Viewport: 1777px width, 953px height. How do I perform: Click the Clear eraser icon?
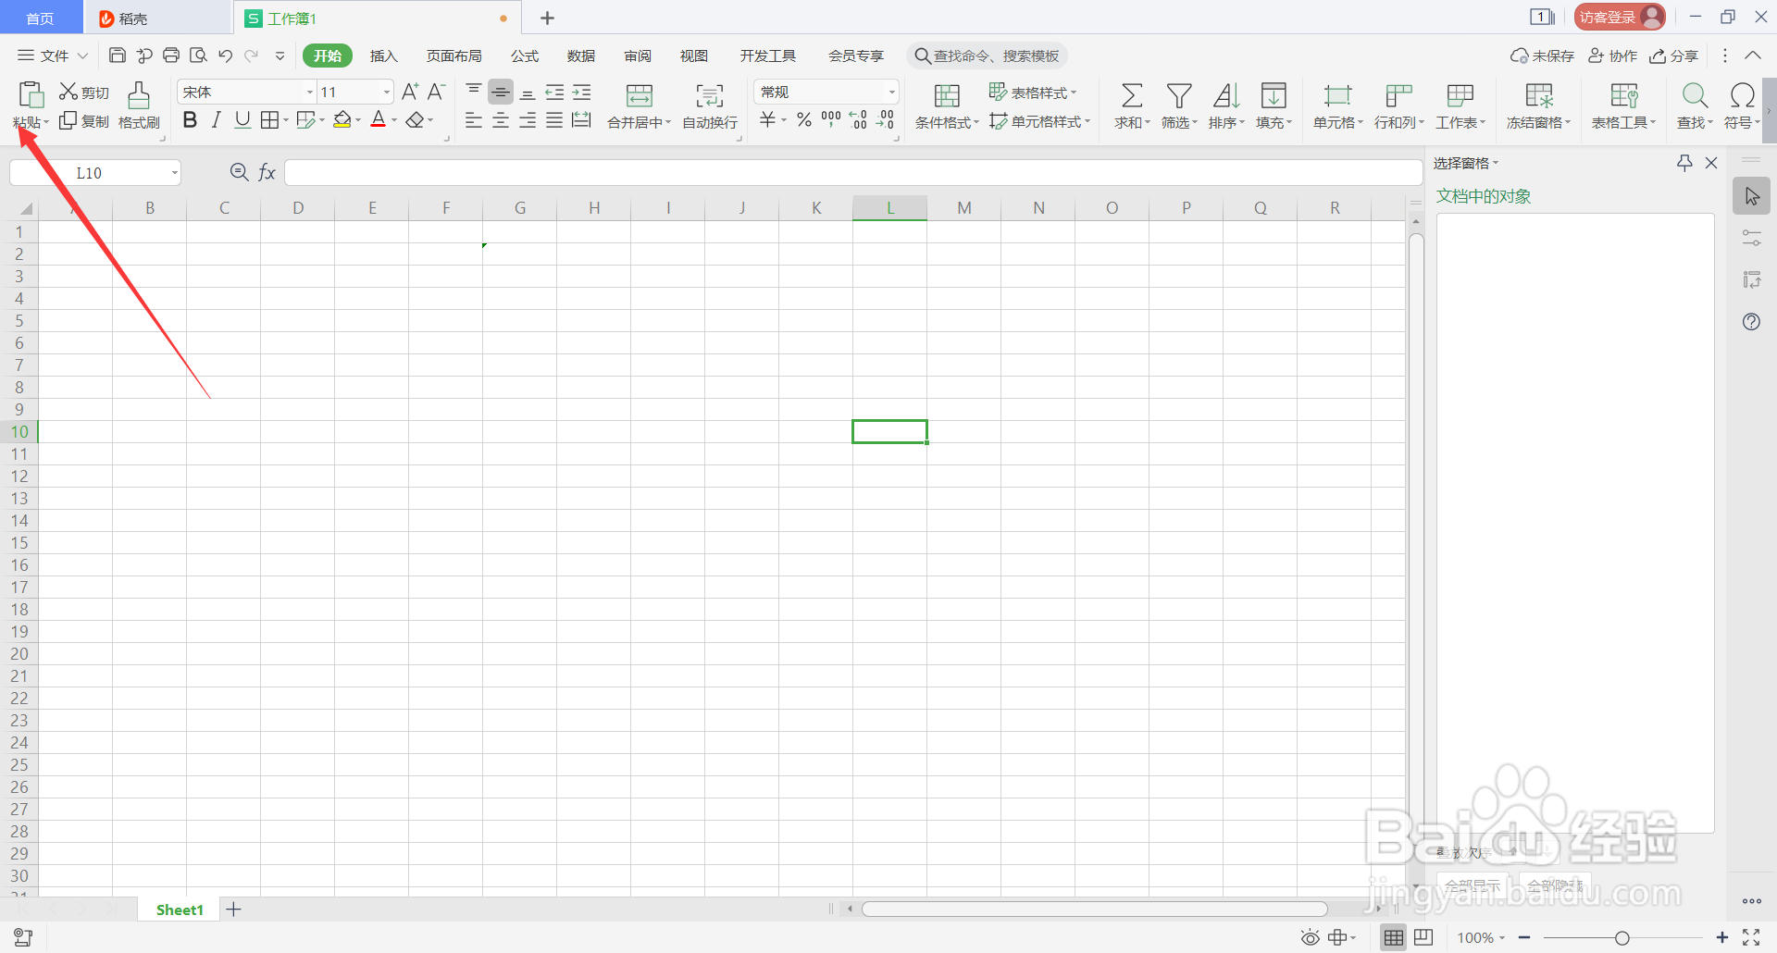coord(415,120)
